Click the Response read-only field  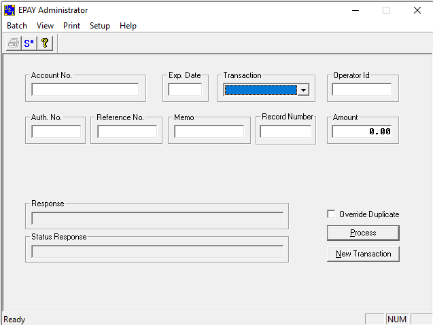point(158,218)
